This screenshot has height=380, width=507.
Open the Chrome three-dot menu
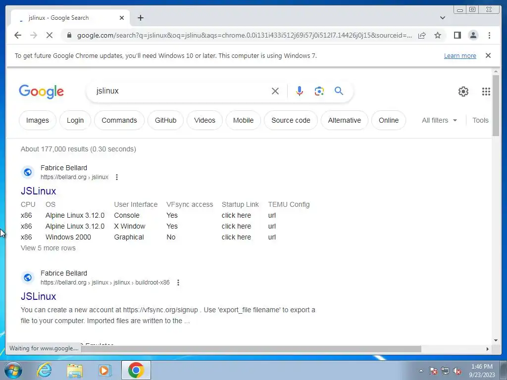489,35
